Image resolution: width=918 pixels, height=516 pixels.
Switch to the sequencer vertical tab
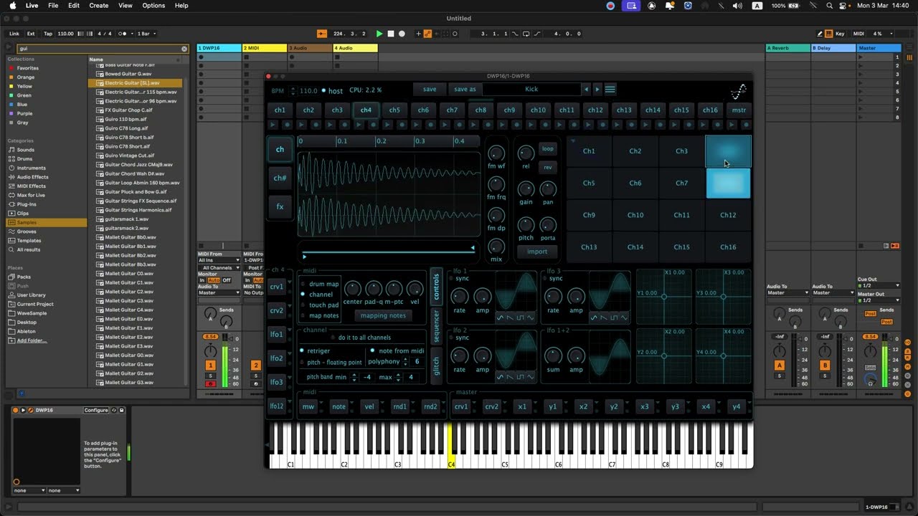pos(436,327)
